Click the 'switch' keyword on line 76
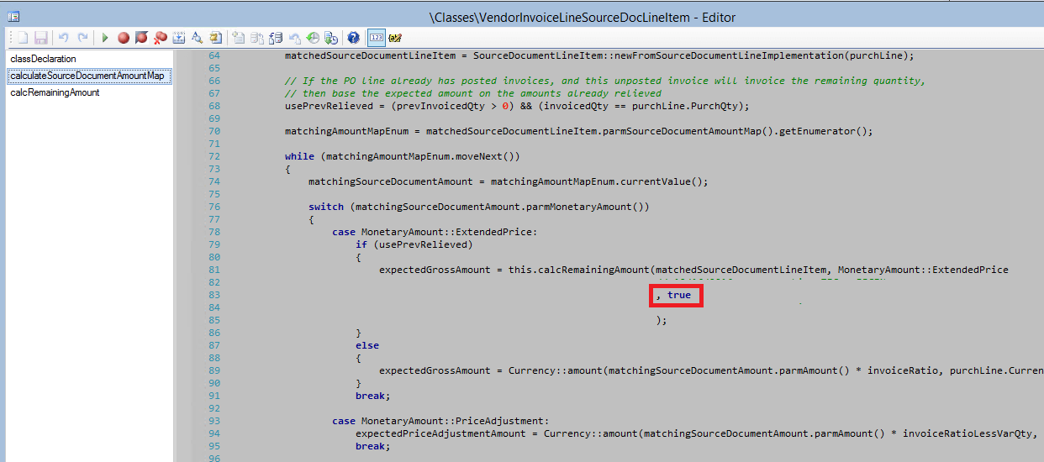 pos(326,207)
